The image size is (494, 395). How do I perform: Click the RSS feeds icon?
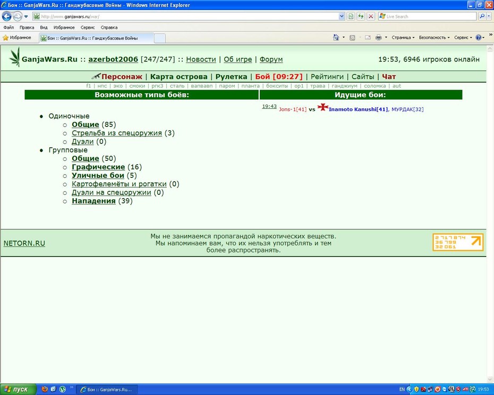point(352,38)
